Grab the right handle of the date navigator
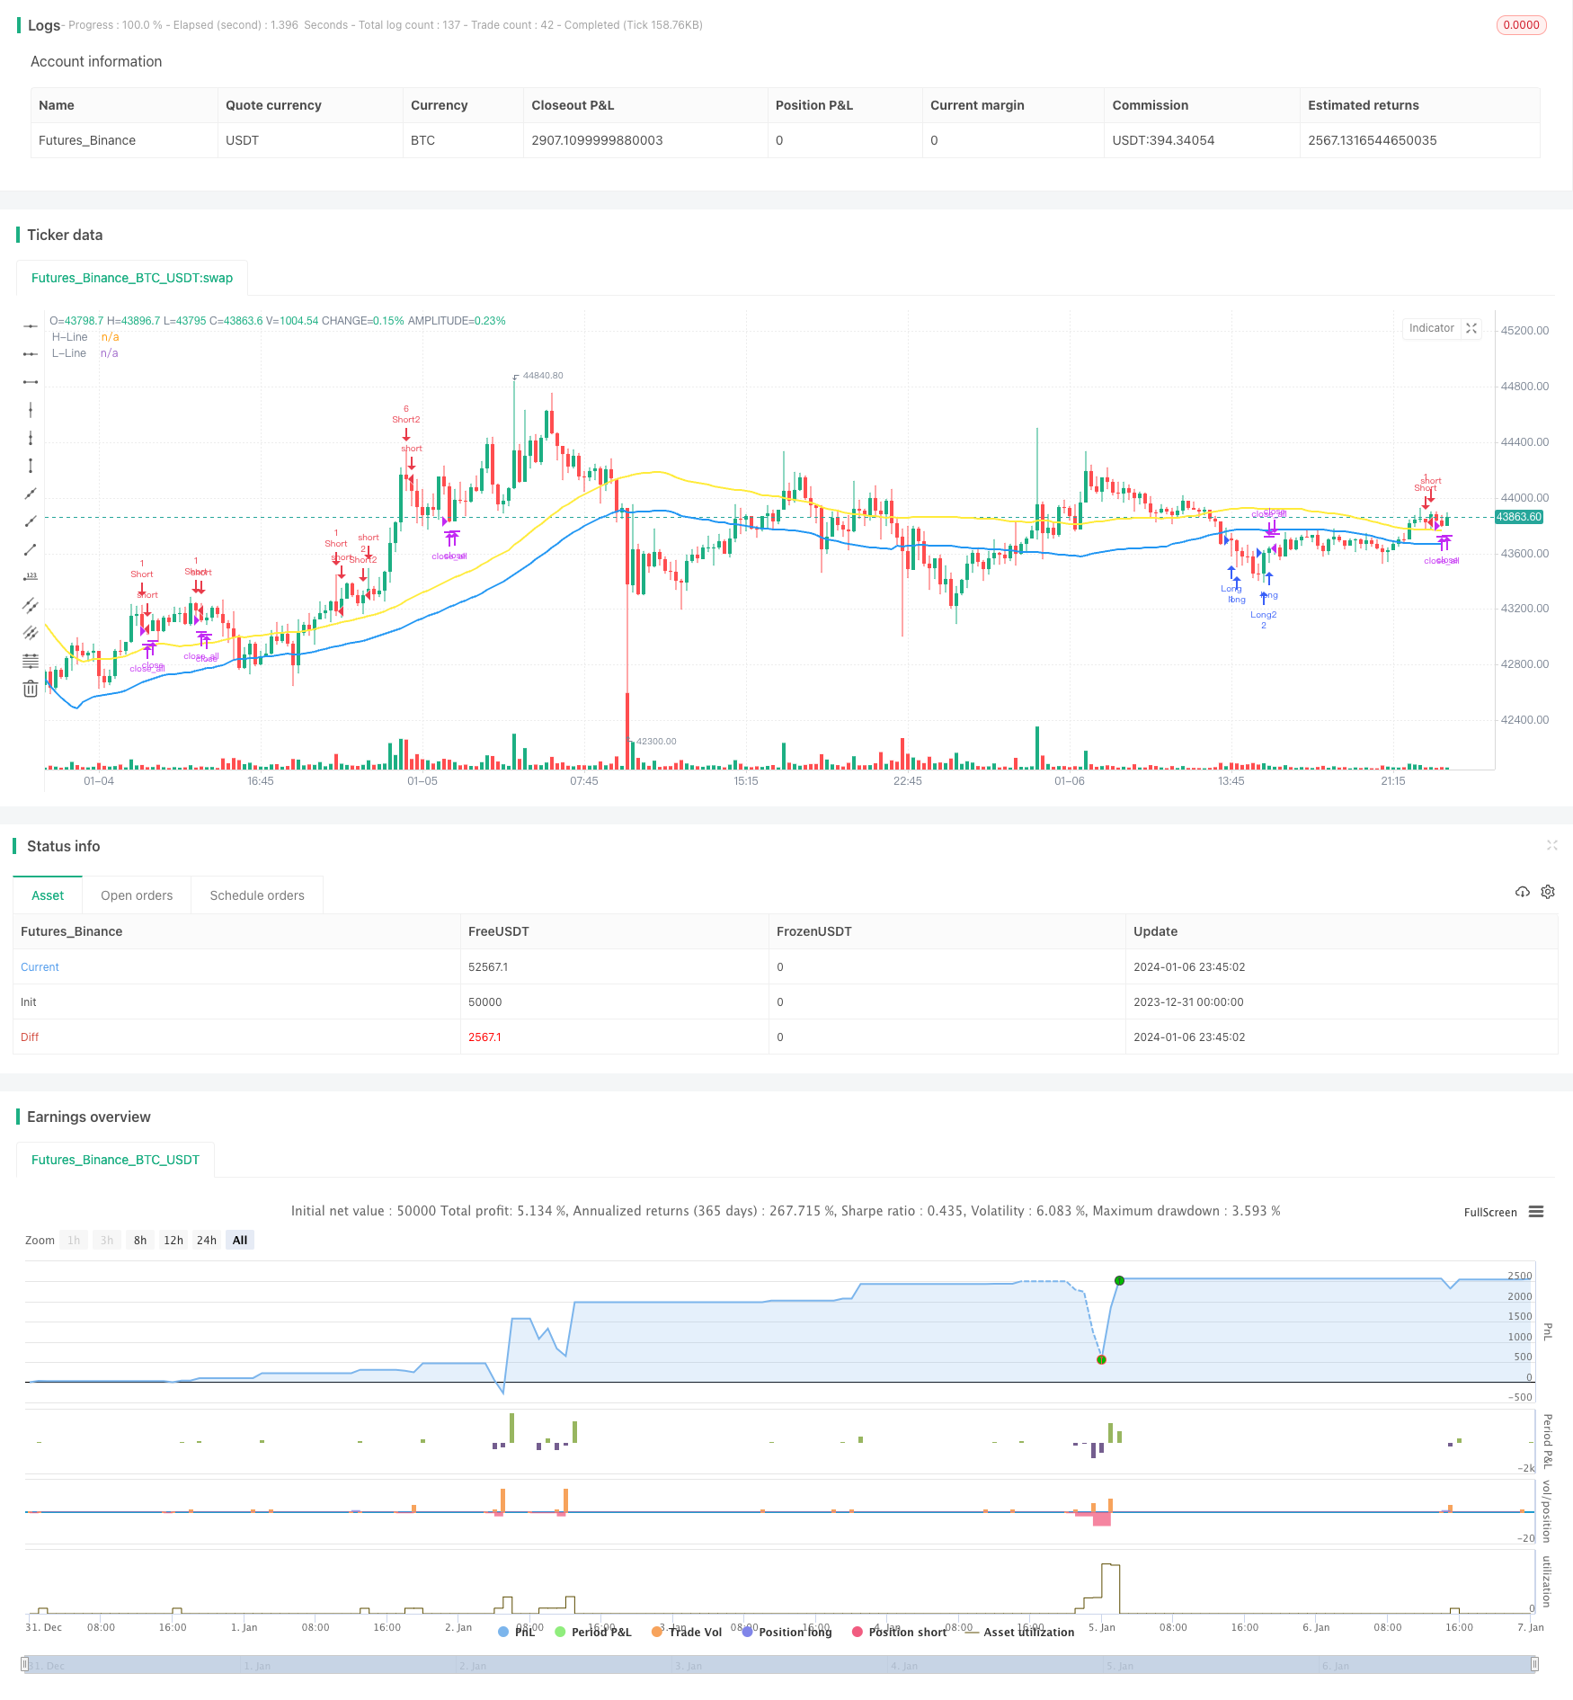1573x1700 pixels. (1535, 1665)
